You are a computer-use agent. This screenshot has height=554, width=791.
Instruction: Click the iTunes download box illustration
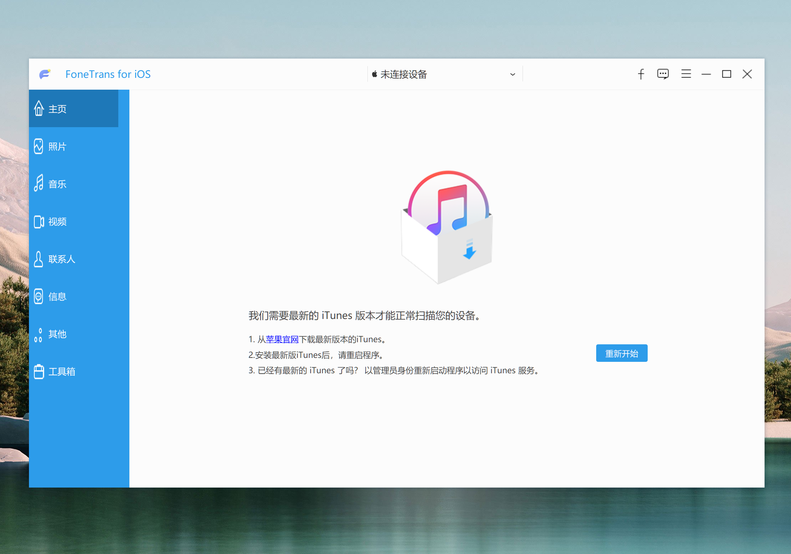[x=447, y=228]
